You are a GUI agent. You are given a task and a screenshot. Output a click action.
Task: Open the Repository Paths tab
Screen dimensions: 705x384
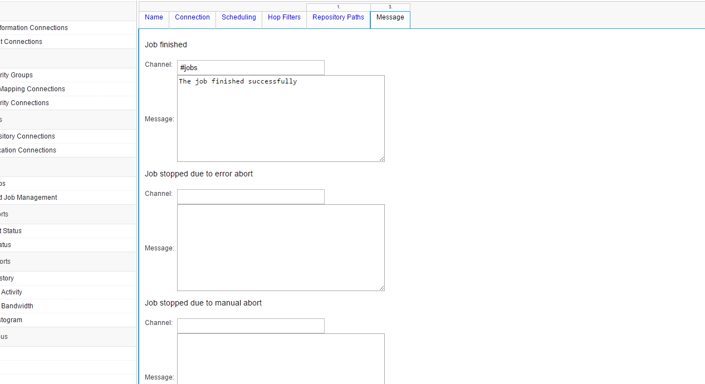(x=338, y=17)
